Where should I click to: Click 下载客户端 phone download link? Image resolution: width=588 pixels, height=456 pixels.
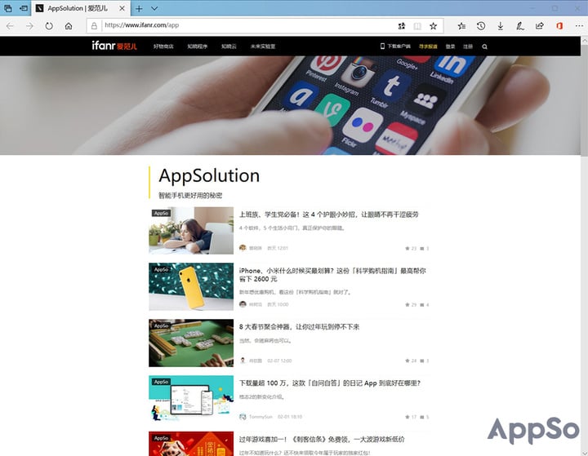(395, 46)
